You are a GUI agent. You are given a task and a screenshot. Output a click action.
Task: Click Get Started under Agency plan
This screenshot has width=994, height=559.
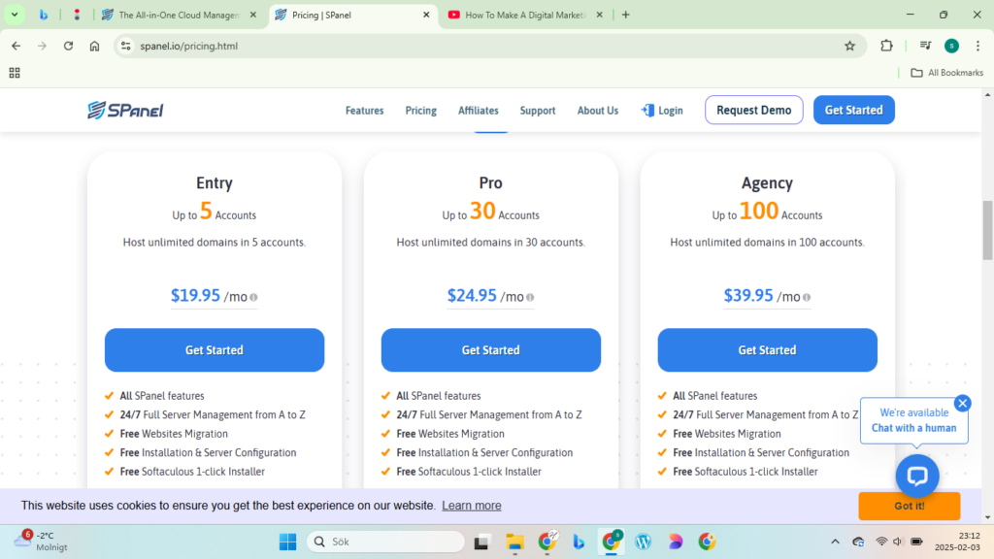[767, 349]
